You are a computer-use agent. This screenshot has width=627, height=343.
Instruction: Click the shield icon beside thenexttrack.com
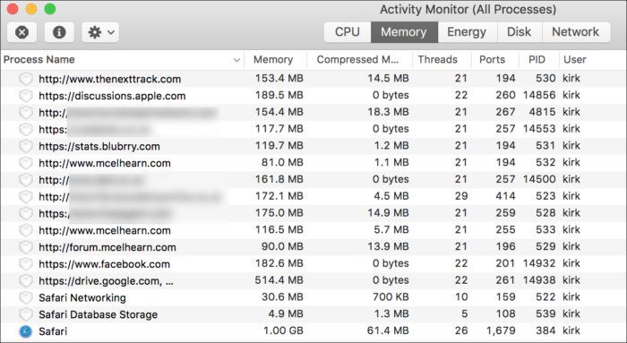(26, 79)
